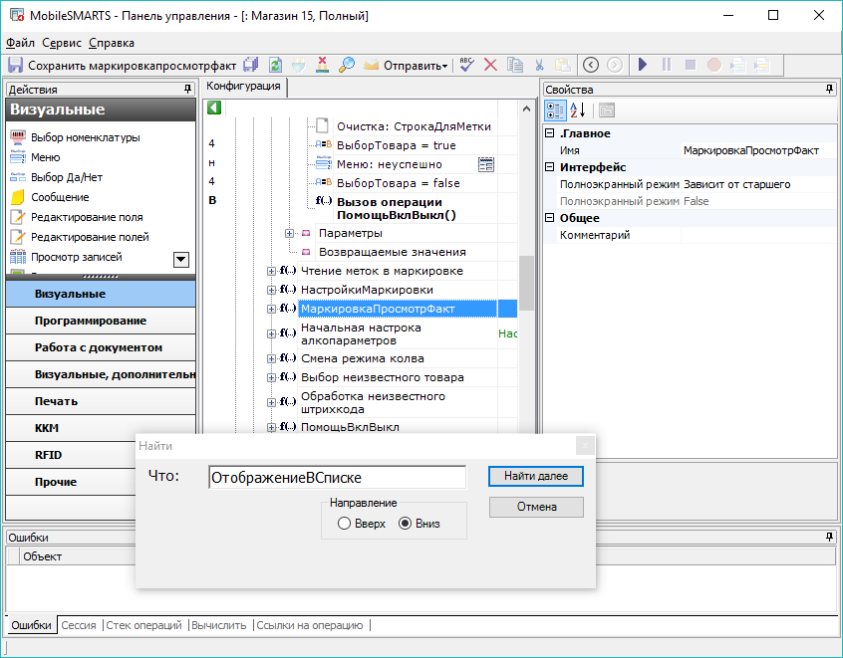Viewport: 843px width, 658px height.
Task: Click the green refresh configuration icon
Action: 275,65
